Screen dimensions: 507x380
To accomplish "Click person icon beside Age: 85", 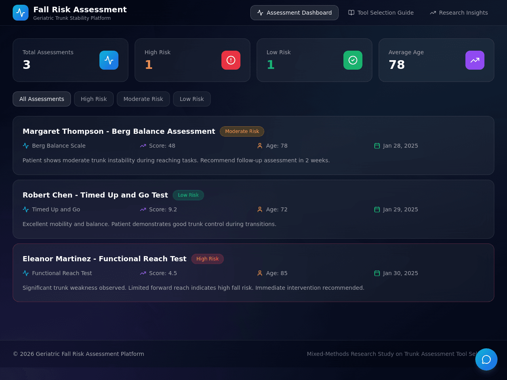I will click(260, 273).
